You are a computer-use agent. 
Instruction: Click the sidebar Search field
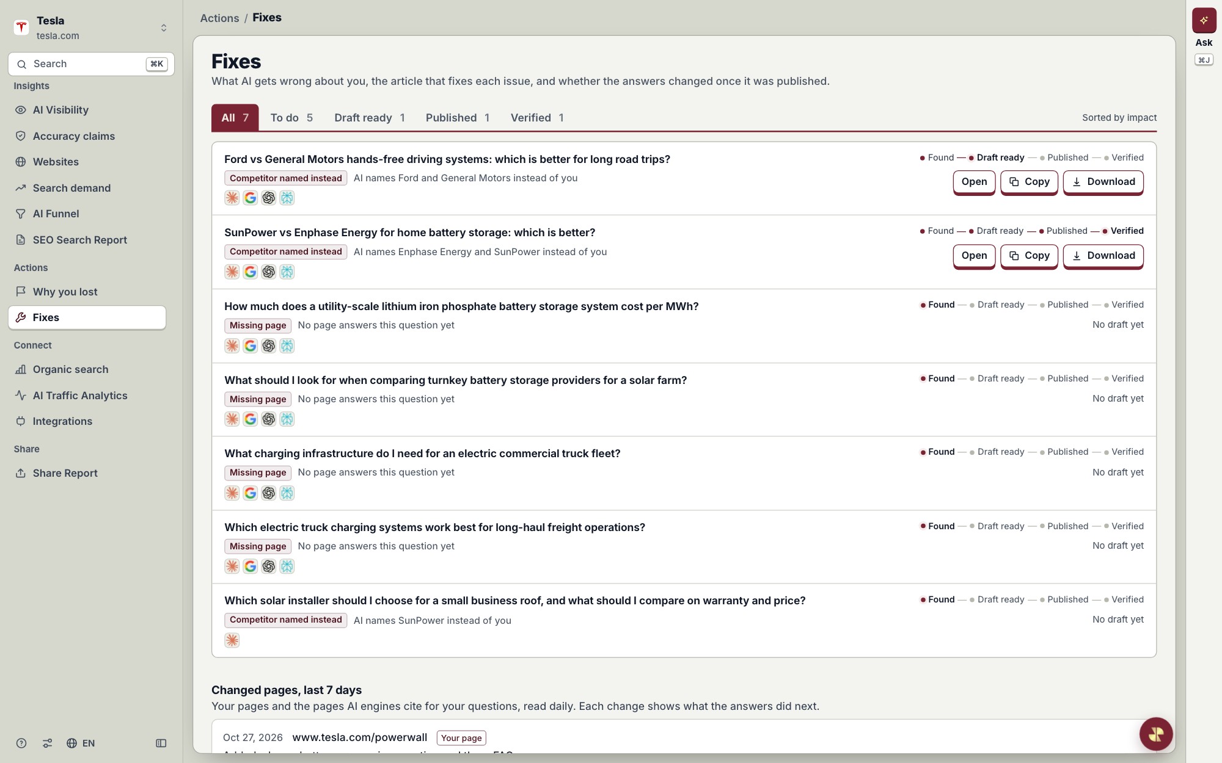(x=91, y=64)
